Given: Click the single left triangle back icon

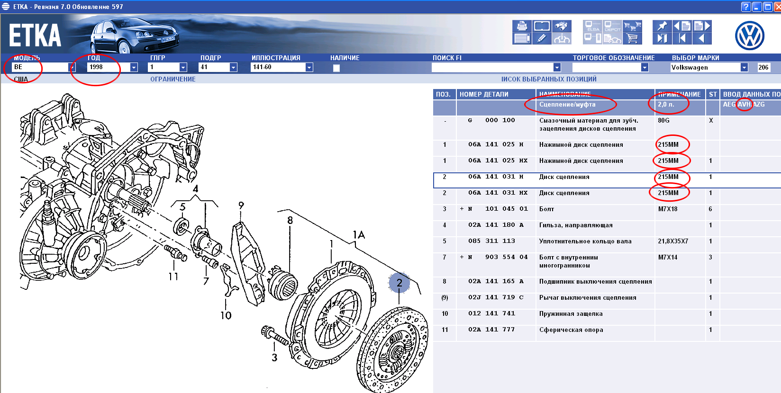Looking at the screenshot, I should [x=702, y=38].
